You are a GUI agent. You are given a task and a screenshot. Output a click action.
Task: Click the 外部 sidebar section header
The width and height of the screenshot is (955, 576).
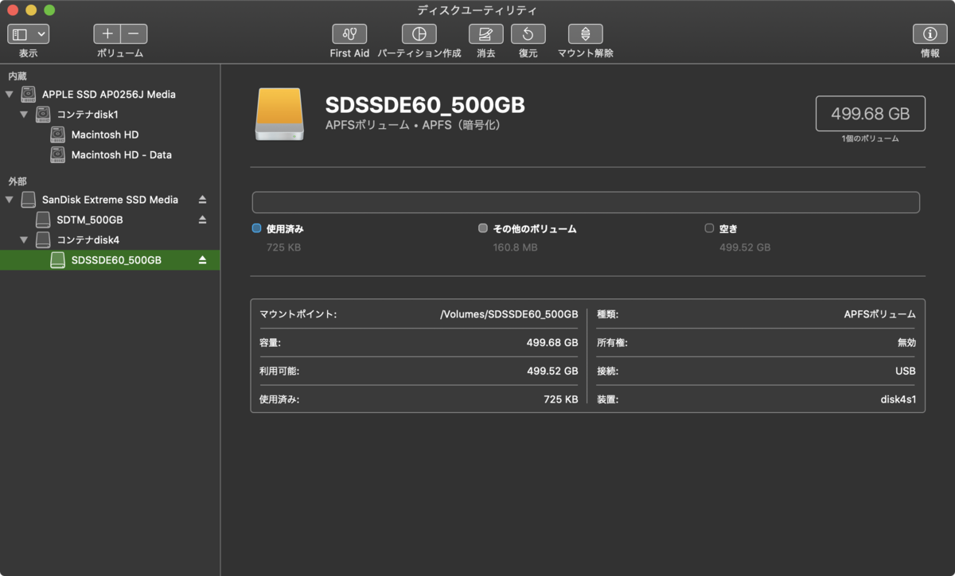pyautogui.click(x=17, y=181)
